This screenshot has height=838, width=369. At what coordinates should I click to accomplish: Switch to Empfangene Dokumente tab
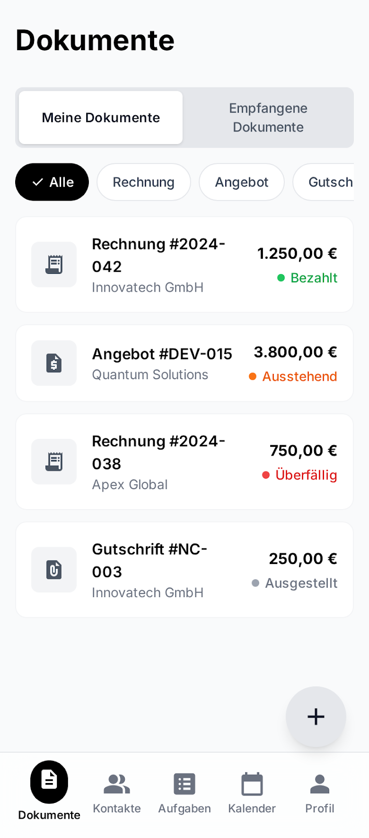(268, 118)
